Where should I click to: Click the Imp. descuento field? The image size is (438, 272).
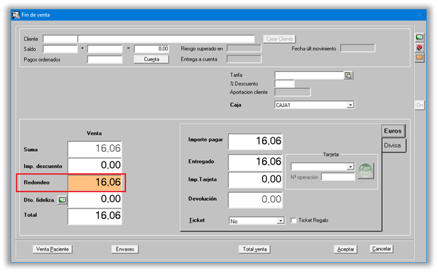(x=95, y=165)
